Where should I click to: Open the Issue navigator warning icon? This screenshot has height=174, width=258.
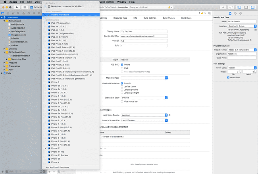pos(23,13)
